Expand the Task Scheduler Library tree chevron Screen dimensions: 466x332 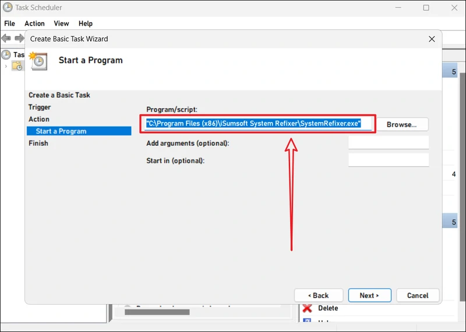[6, 66]
